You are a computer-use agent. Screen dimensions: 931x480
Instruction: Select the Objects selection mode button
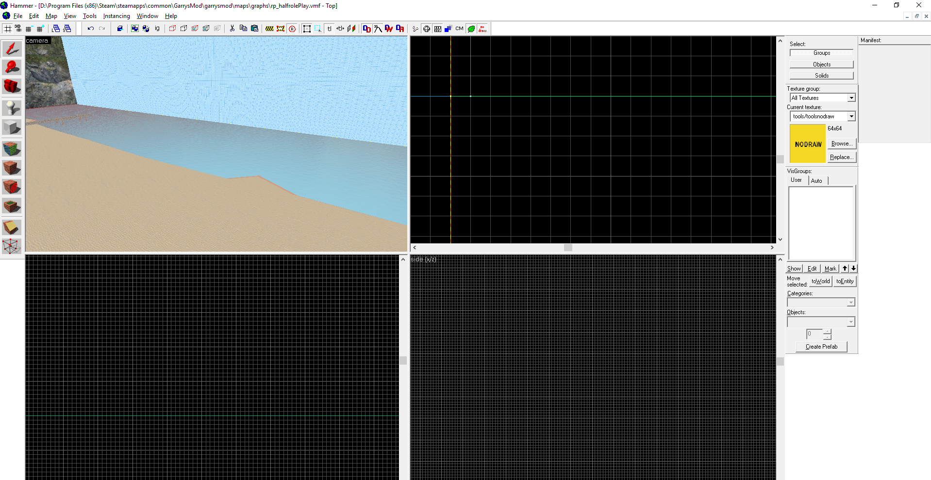tap(821, 64)
